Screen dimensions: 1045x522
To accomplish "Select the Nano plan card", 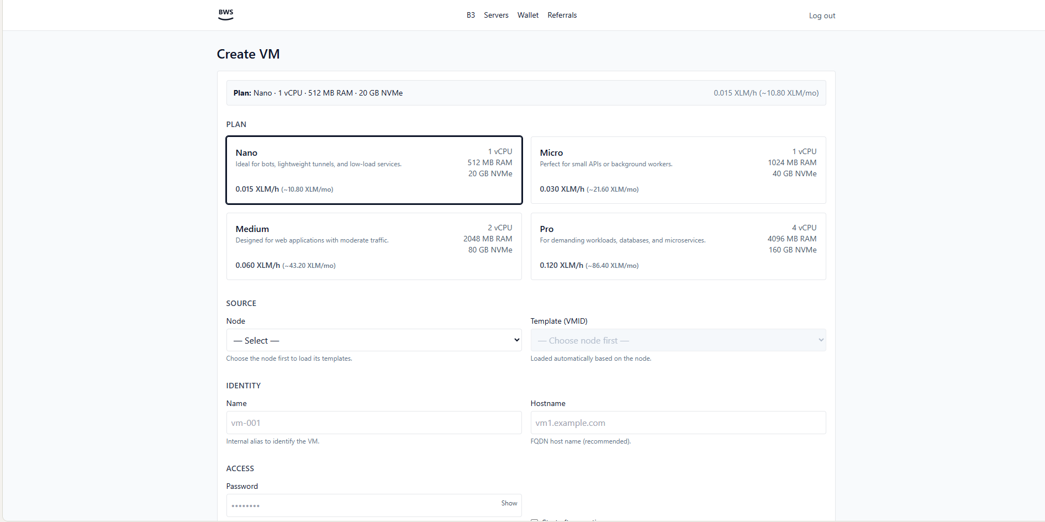I will (x=374, y=170).
